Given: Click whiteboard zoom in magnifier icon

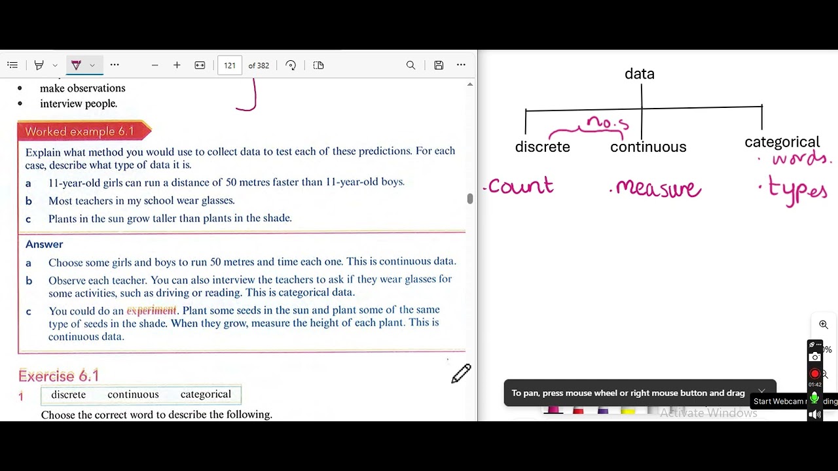Looking at the screenshot, I should (x=824, y=324).
